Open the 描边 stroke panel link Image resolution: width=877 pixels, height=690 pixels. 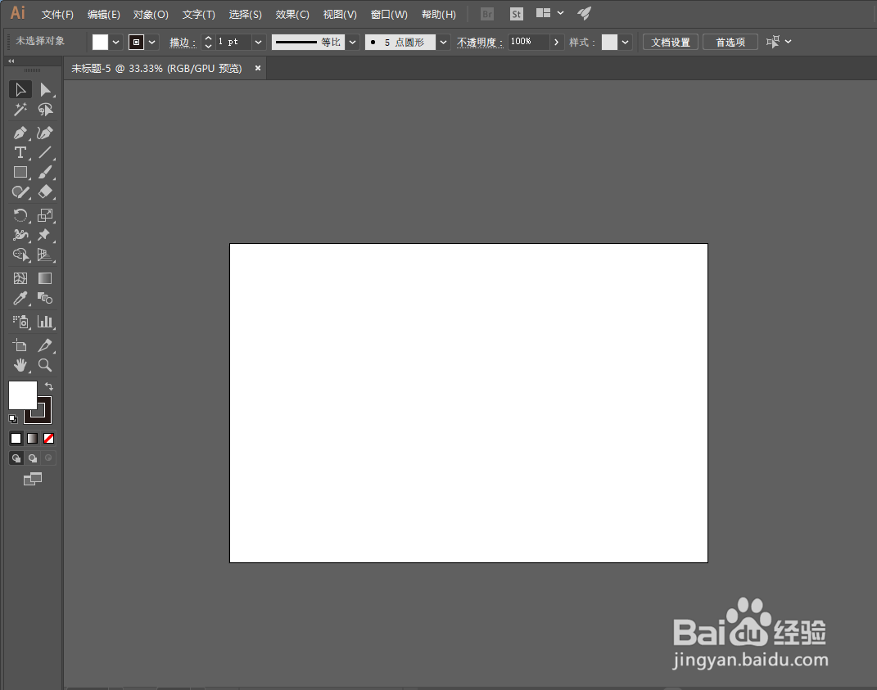pyautogui.click(x=183, y=43)
